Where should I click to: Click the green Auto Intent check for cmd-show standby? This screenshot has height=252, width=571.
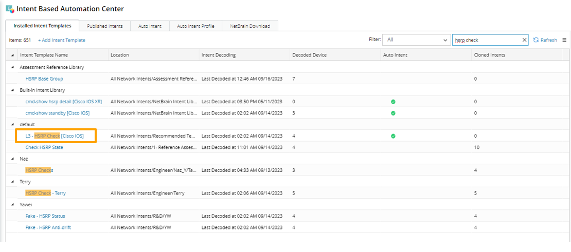point(393,113)
